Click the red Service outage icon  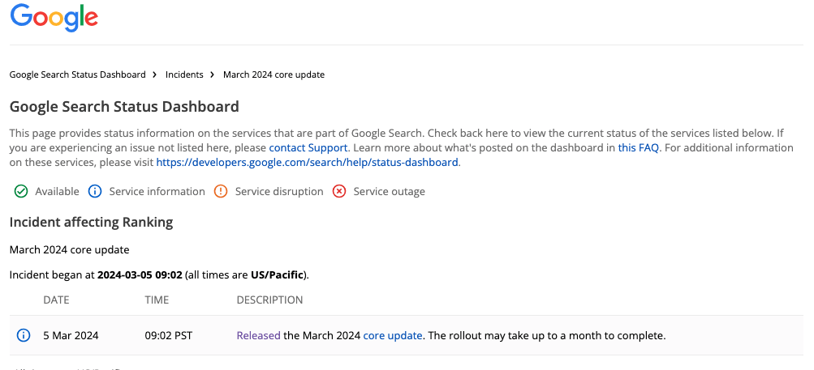pyautogui.click(x=339, y=192)
